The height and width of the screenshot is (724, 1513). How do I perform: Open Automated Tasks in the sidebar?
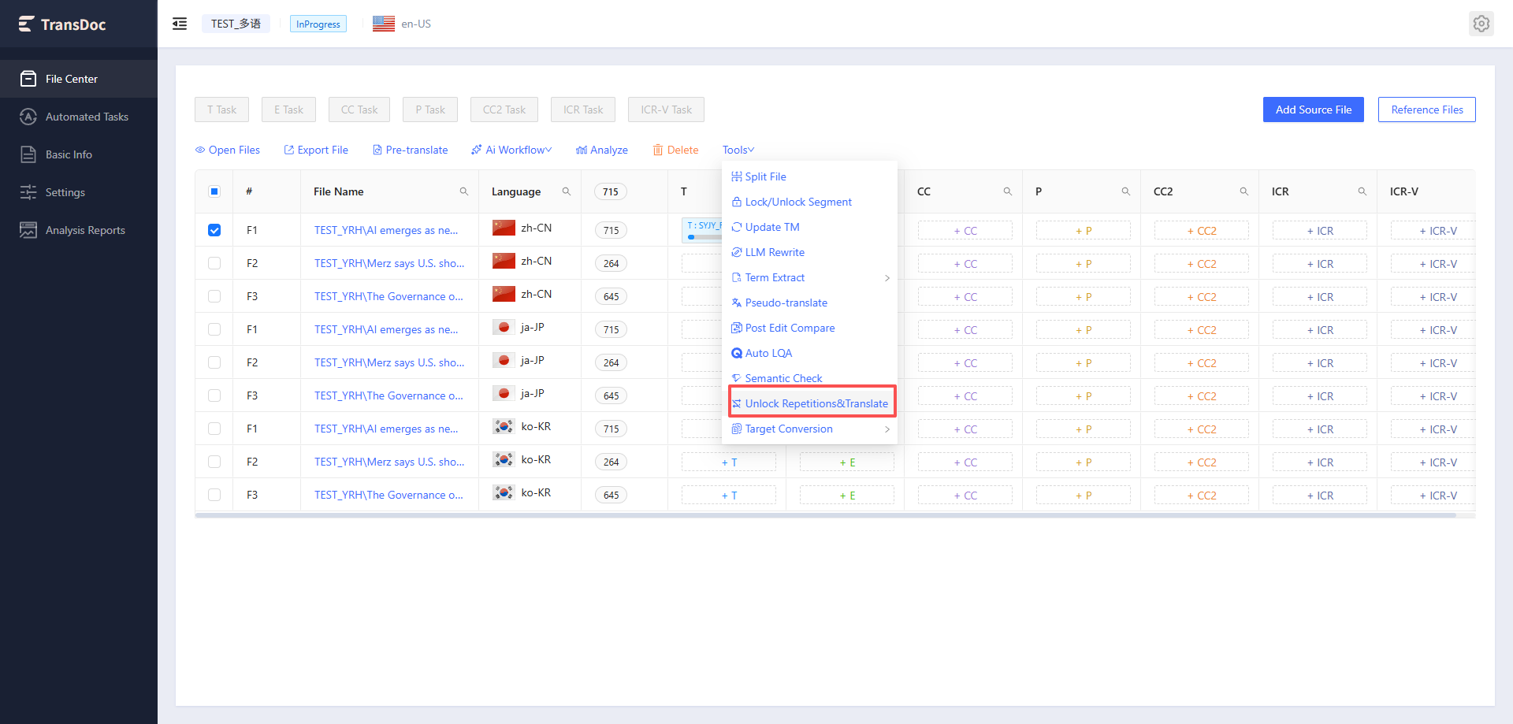(x=79, y=117)
